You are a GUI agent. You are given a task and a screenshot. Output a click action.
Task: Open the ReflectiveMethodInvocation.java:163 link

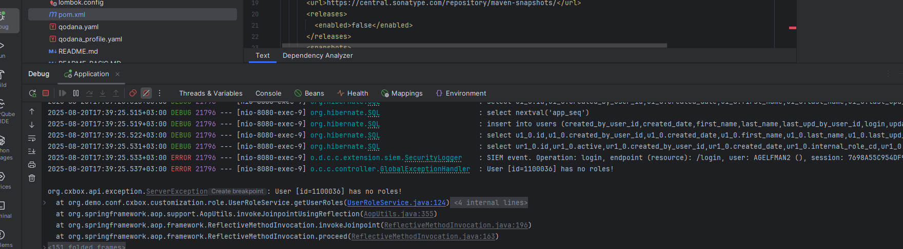423,237
